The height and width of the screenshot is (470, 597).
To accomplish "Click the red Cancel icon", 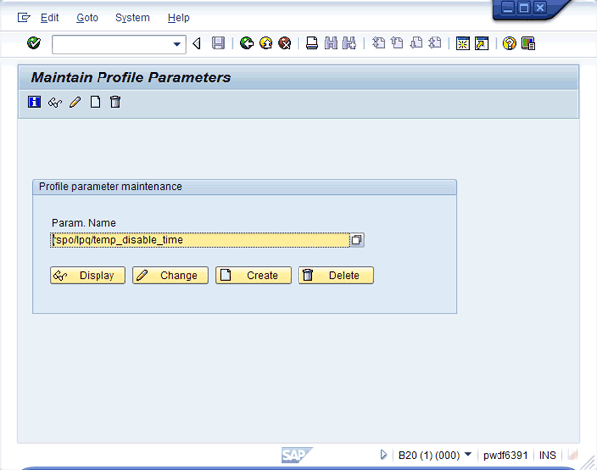I will pyautogui.click(x=284, y=43).
